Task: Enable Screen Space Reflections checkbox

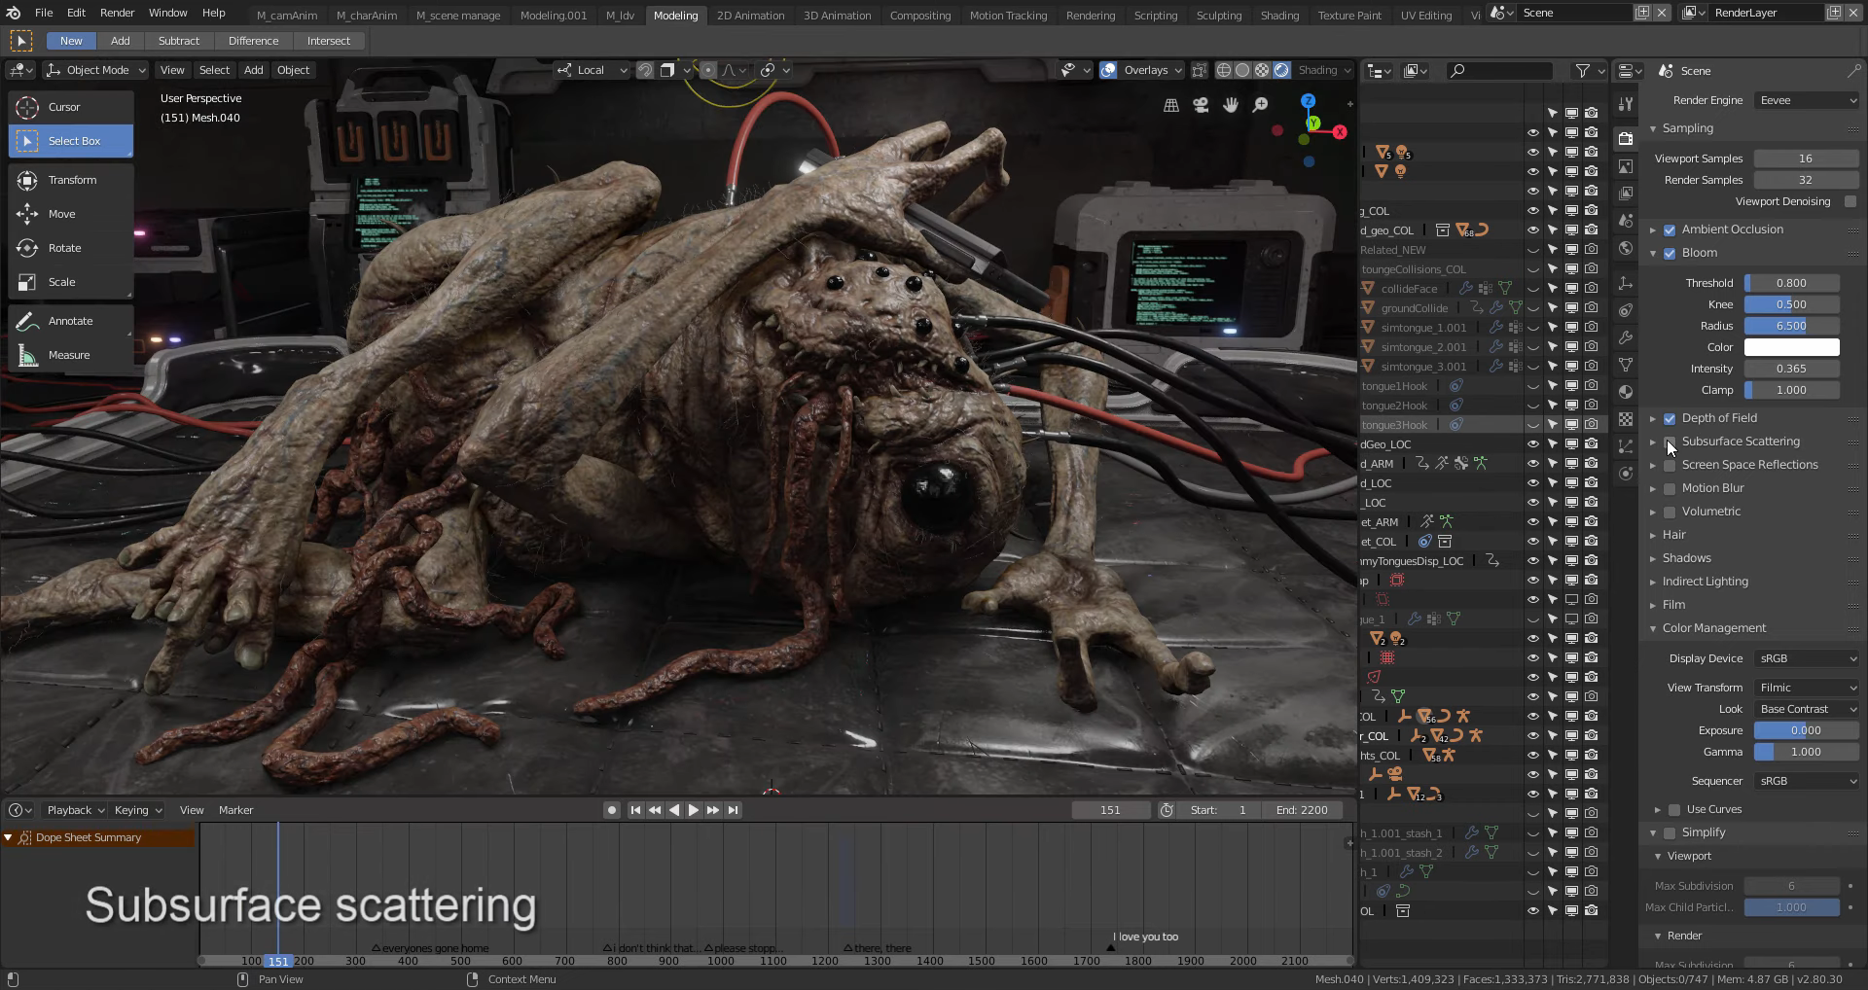Action: [x=1670, y=465]
